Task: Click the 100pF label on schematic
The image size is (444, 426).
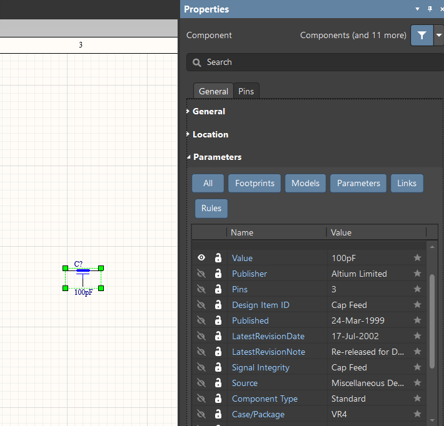Action: (84, 292)
